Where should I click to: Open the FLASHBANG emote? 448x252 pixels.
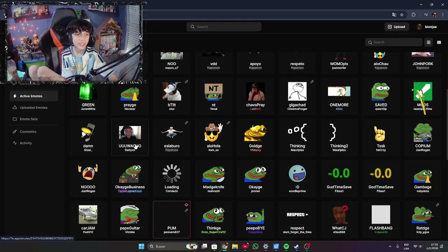click(x=381, y=220)
